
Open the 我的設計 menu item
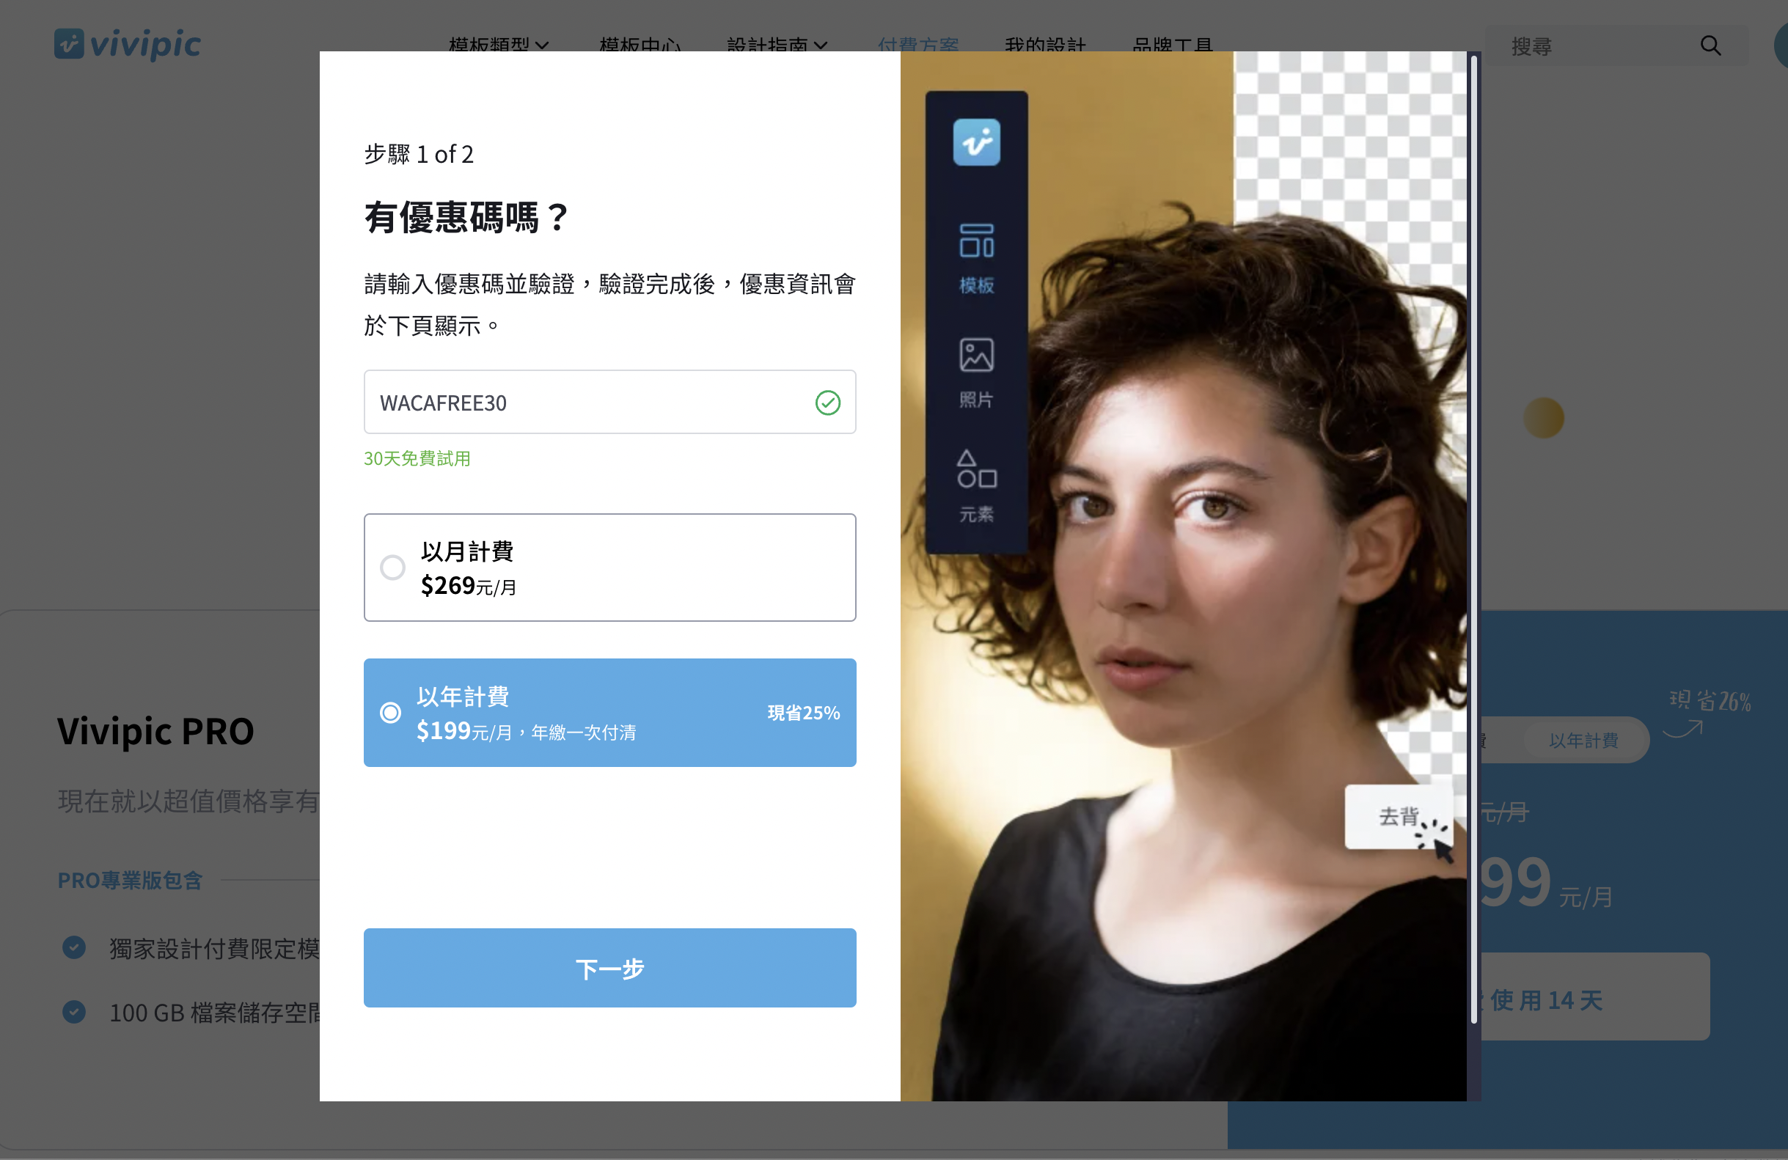tap(1045, 45)
